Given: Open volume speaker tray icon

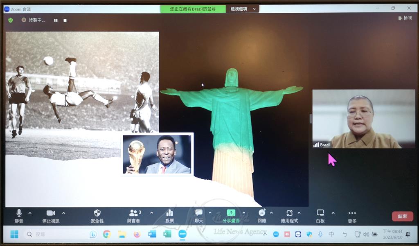Looking at the screenshot, I should [366, 235].
